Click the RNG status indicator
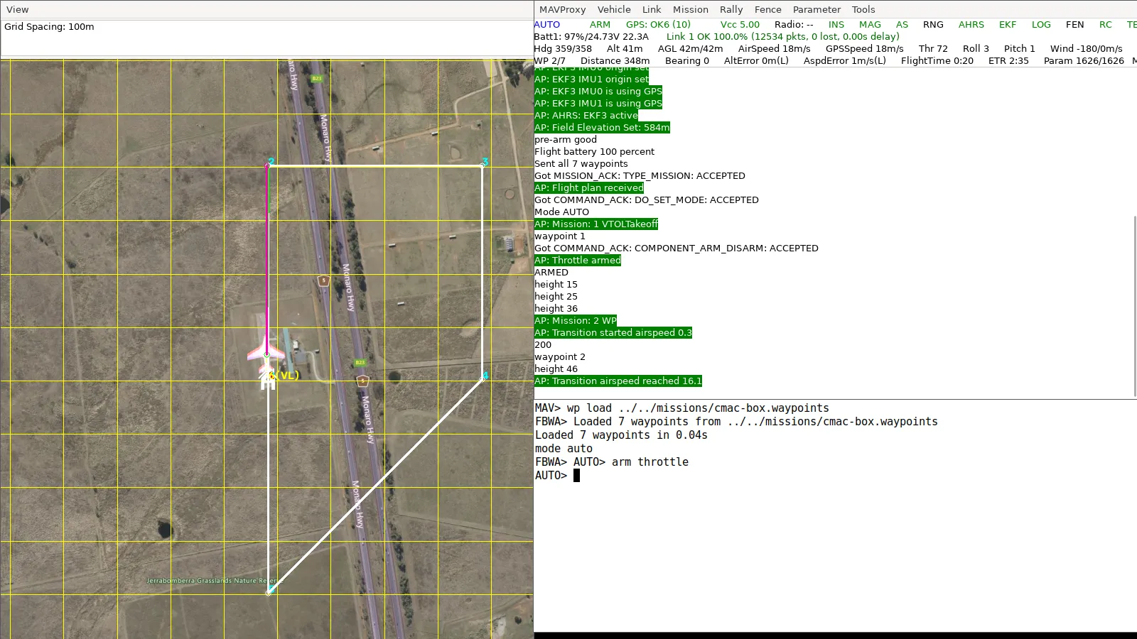 coord(933,24)
